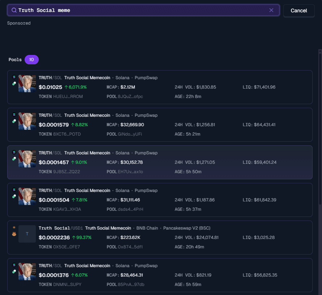Click in the 'Truth Social meme' search field

click(143, 10)
